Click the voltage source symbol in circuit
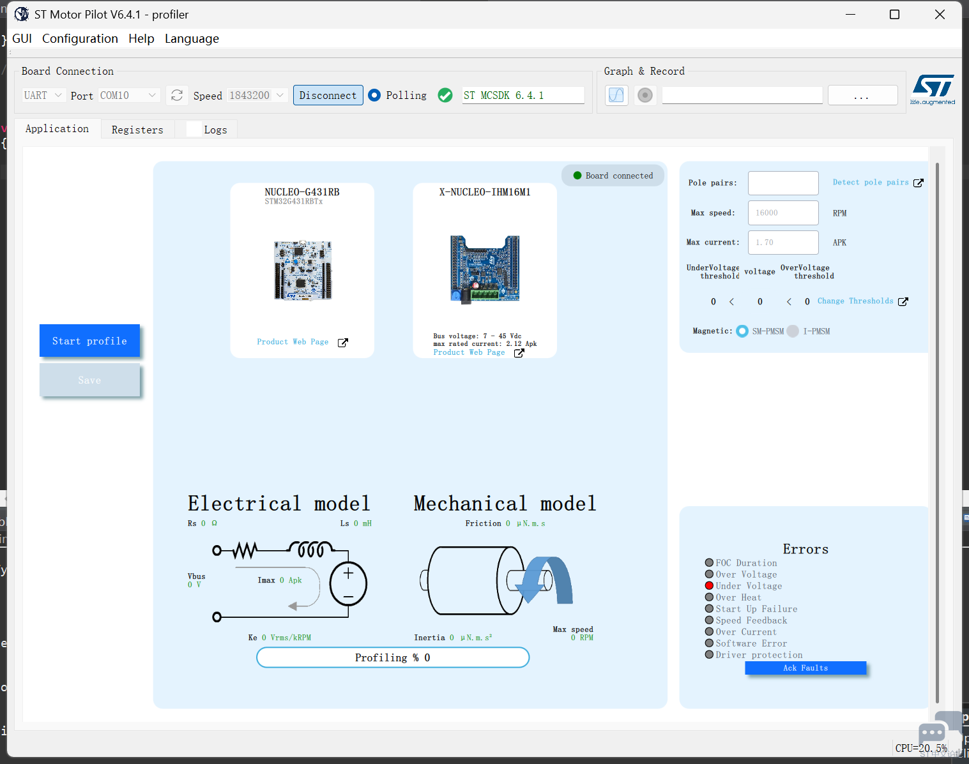Image resolution: width=969 pixels, height=764 pixels. (x=348, y=584)
